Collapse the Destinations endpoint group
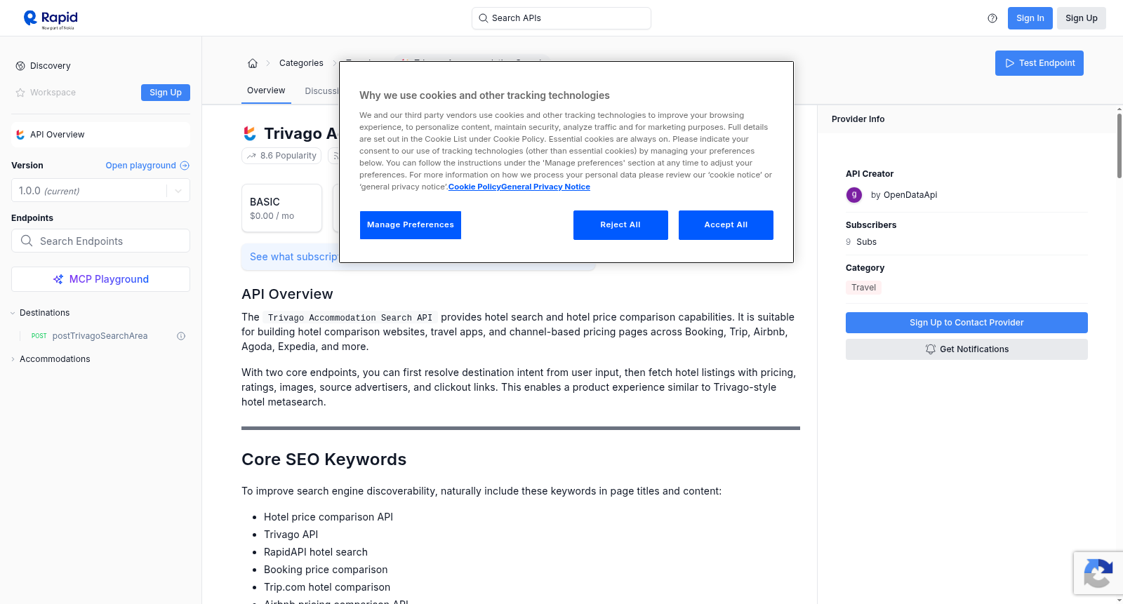Image resolution: width=1123 pixels, height=604 pixels. [x=13, y=313]
